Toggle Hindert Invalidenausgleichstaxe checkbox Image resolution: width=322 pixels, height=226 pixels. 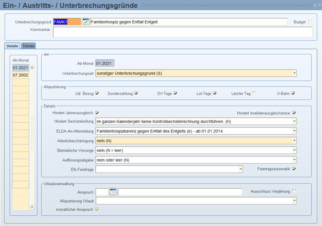coord(294,113)
